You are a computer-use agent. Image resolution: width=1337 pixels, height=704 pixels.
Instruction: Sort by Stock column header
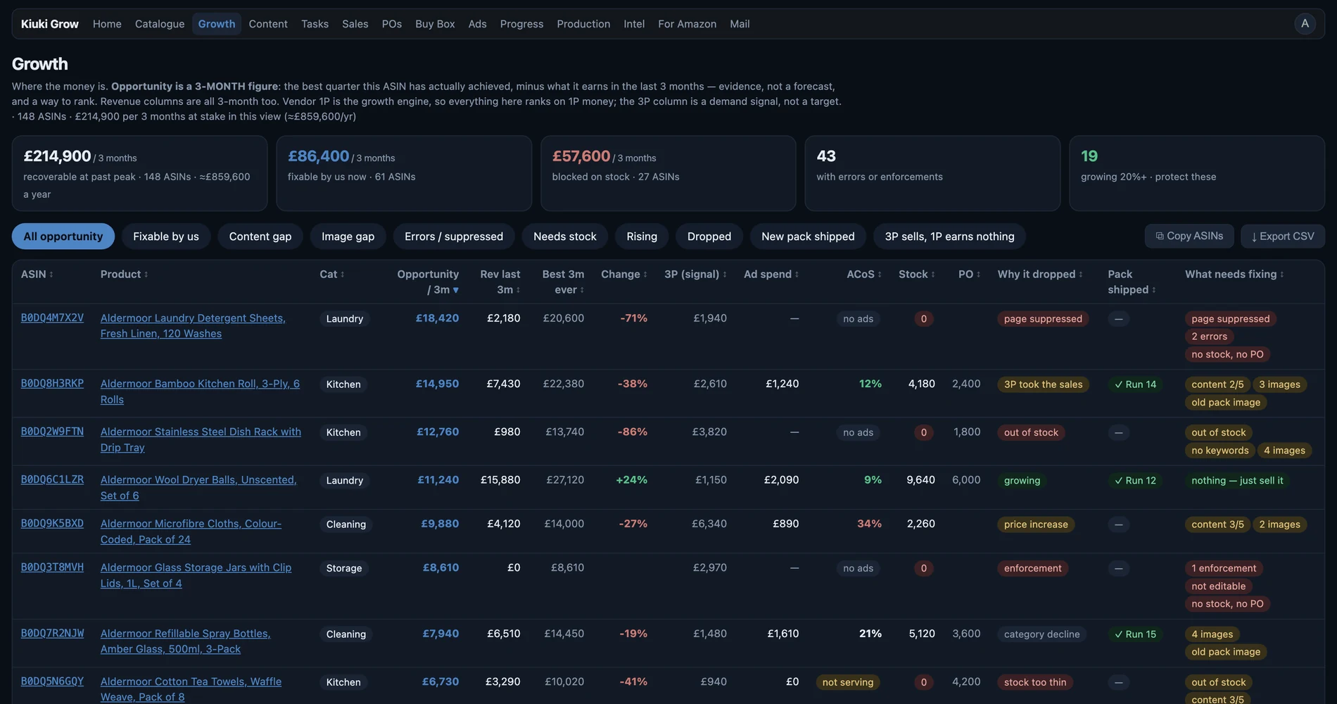[x=917, y=275]
